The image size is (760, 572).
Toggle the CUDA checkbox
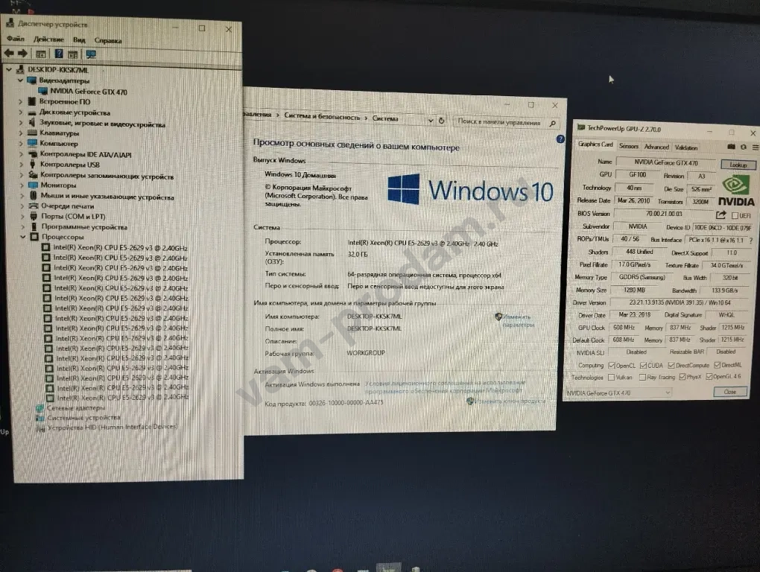[x=643, y=366]
